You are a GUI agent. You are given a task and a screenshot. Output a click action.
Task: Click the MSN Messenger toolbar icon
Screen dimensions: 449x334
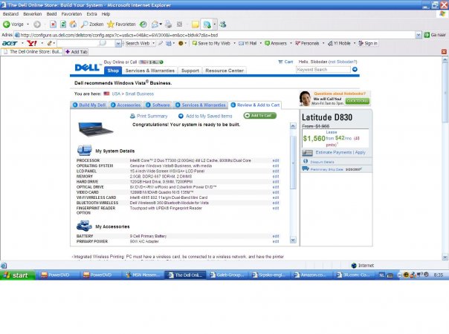pos(223,24)
